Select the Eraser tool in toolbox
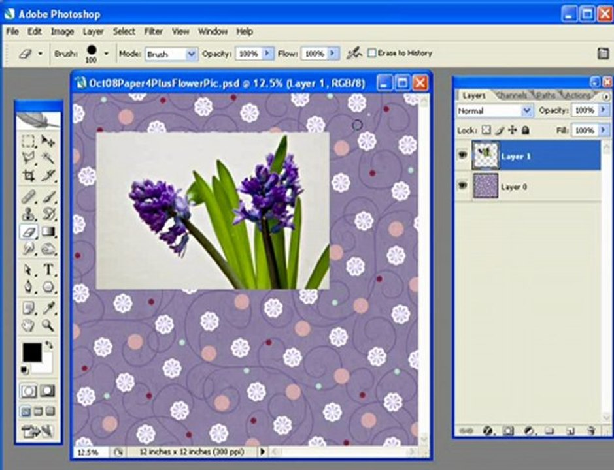Image resolution: width=614 pixels, height=470 pixels. click(28, 232)
